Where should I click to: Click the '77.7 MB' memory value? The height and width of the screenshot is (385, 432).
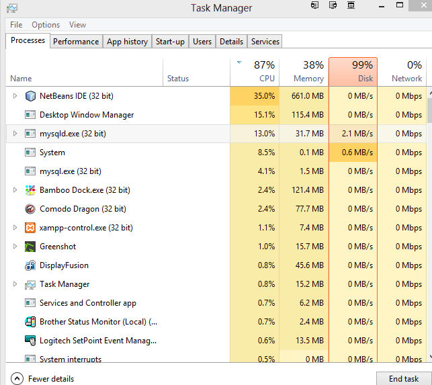coord(310,209)
